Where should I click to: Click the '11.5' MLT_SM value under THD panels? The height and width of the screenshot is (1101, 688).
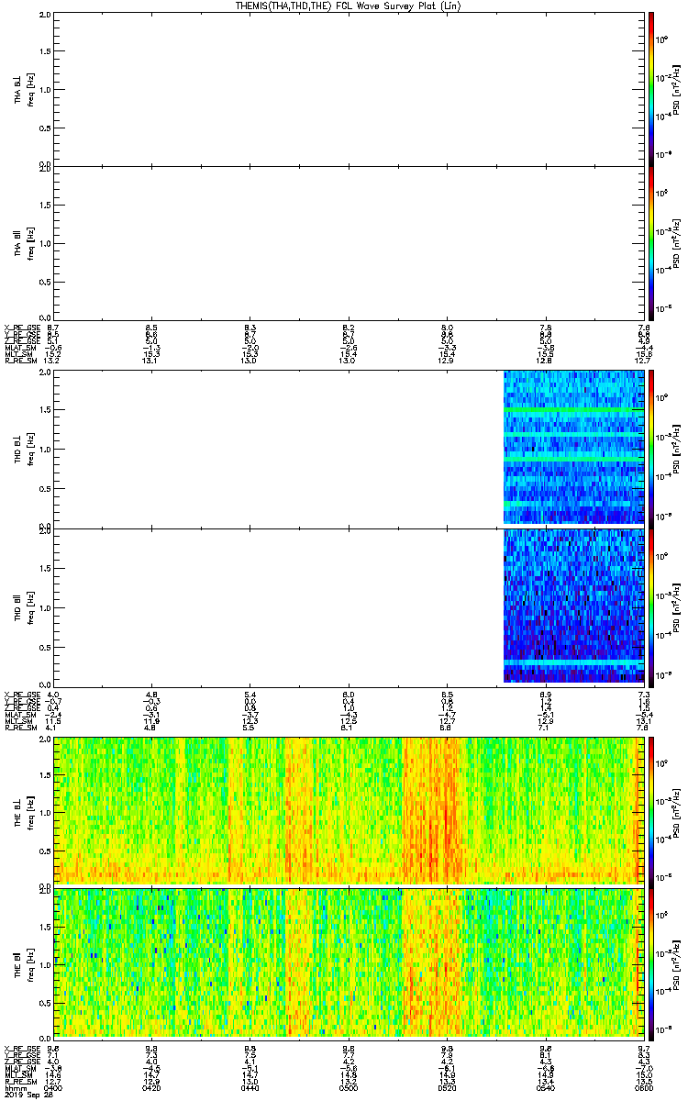click(x=53, y=721)
